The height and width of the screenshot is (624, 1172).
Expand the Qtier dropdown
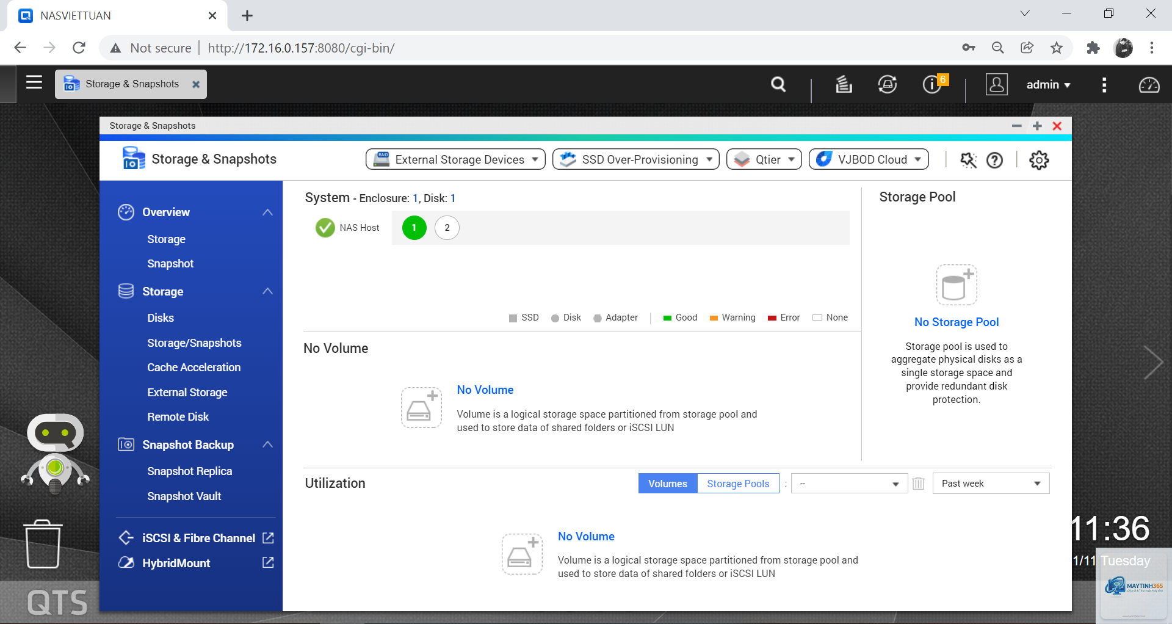click(764, 159)
